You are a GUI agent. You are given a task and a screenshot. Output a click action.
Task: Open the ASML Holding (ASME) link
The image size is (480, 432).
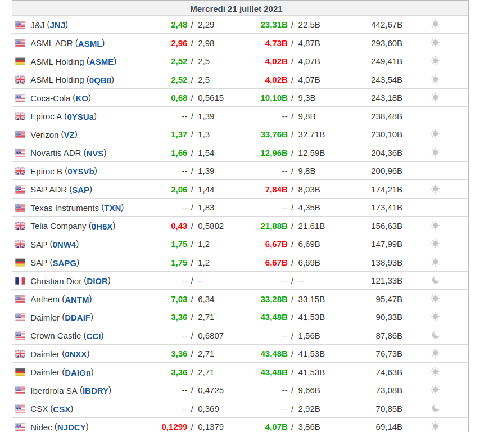[x=101, y=61]
